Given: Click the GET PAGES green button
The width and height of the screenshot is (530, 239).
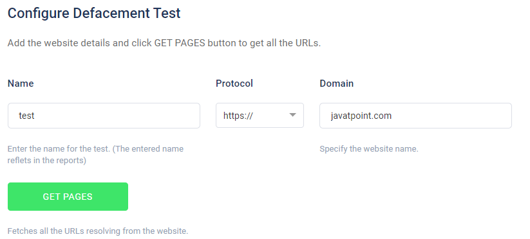Looking at the screenshot, I should pyautogui.click(x=68, y=197).
